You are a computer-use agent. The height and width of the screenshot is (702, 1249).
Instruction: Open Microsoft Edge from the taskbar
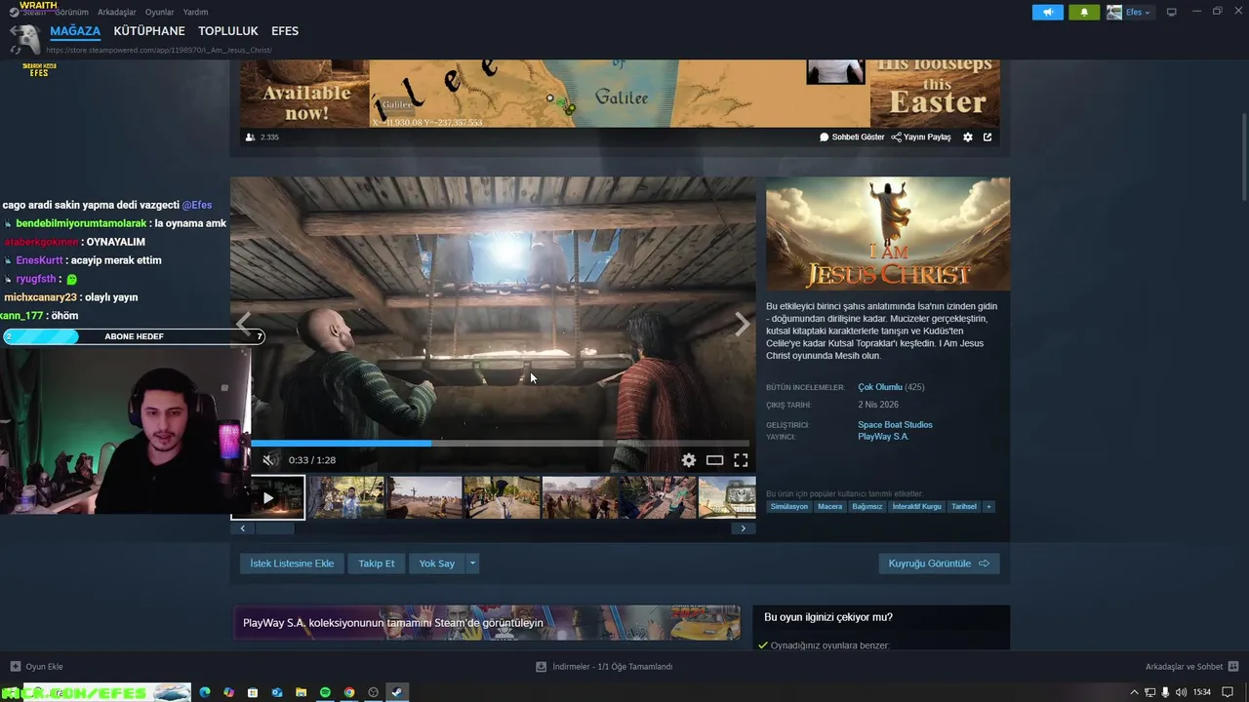point(205,692)
